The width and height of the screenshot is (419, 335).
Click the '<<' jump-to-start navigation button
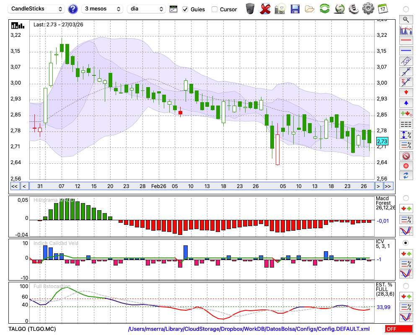coord(14,186)
